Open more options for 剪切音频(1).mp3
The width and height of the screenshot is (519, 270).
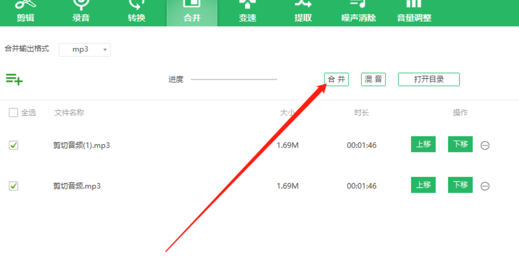(x=485, y=145)
